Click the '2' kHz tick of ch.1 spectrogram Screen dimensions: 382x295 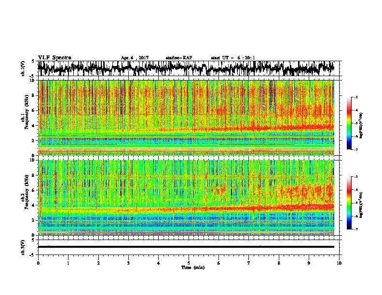click(34, 141)
